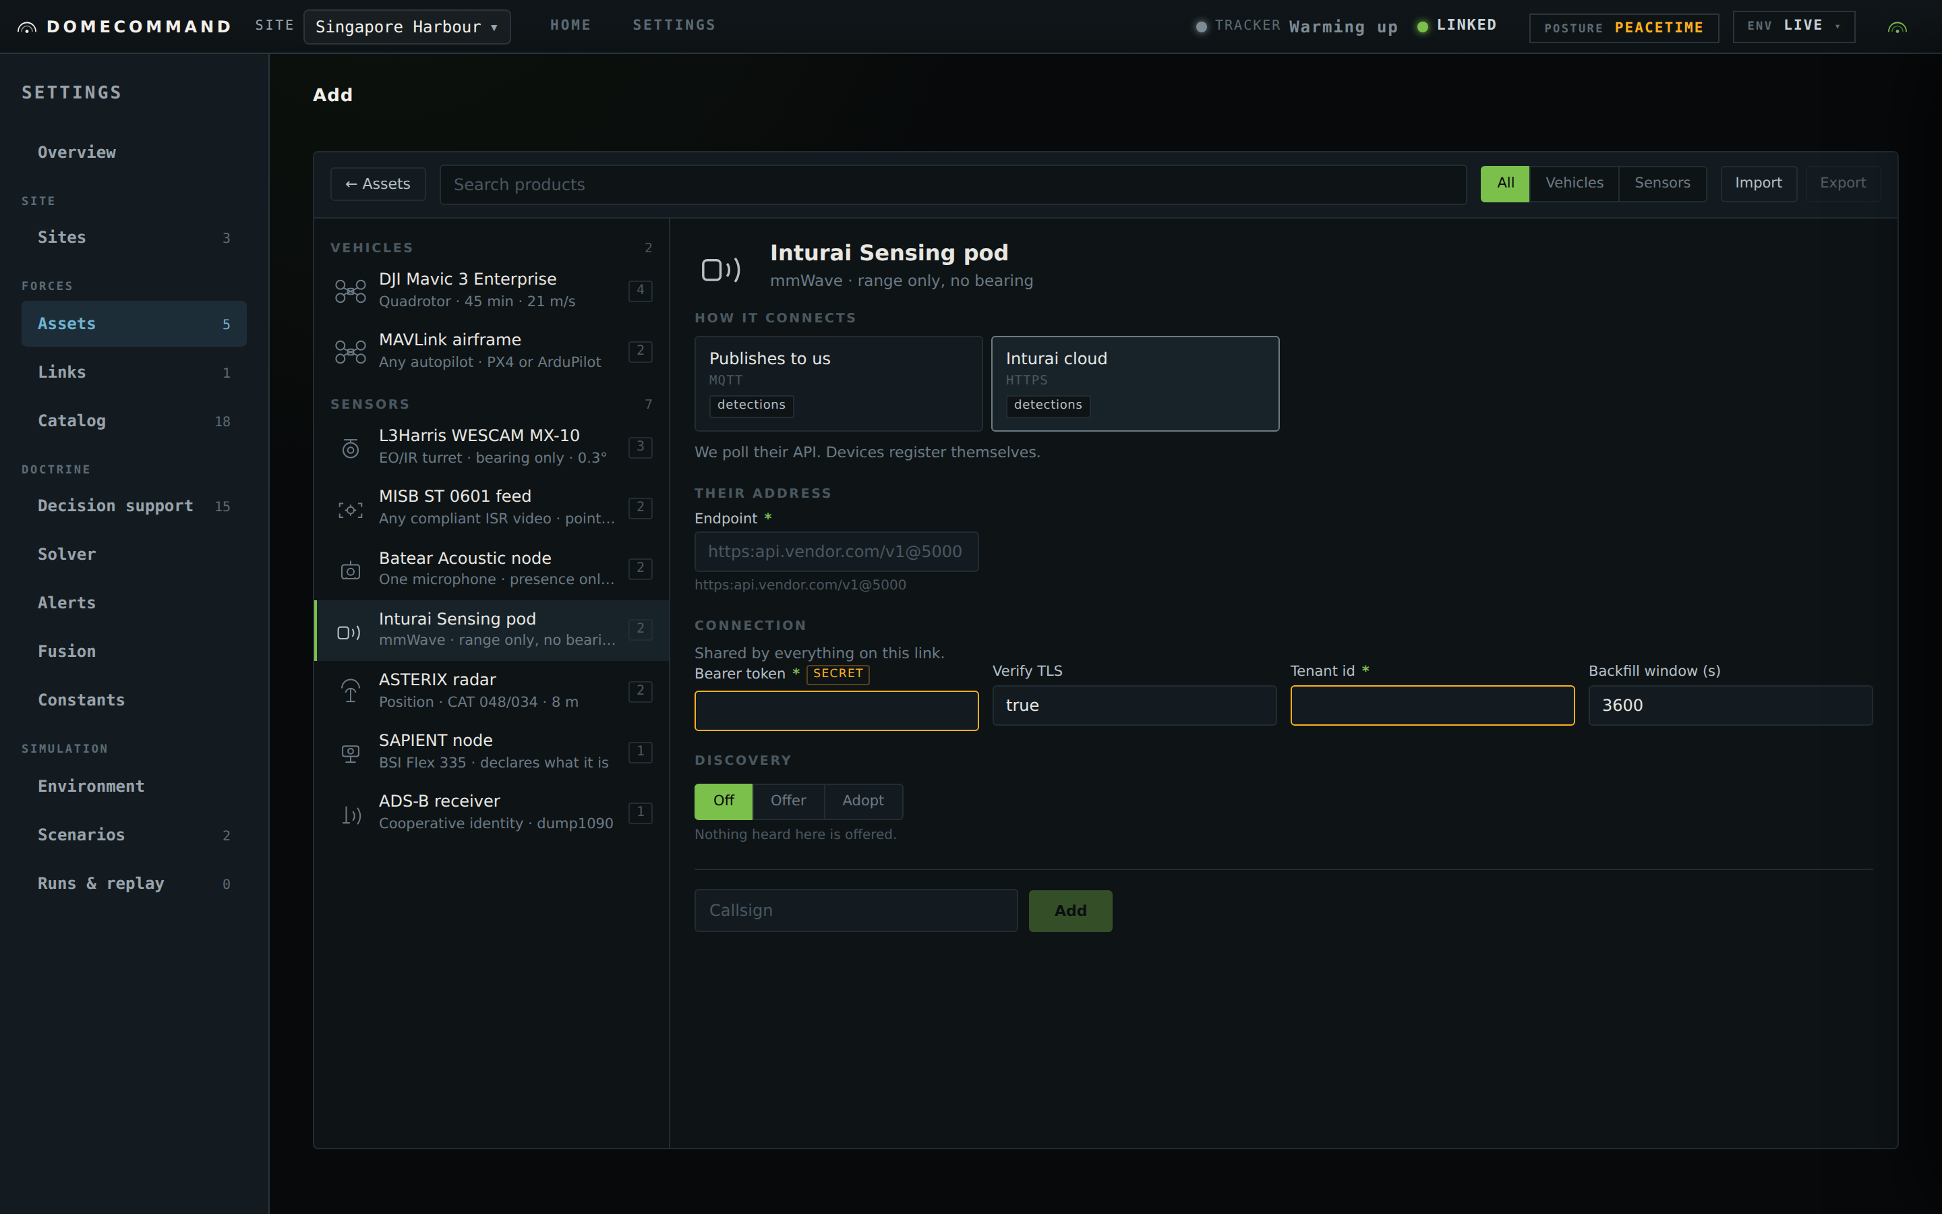The height and width of the screenshot is (1214, 1942).
Task: Click the green Add button
Action: (1071, 910)
